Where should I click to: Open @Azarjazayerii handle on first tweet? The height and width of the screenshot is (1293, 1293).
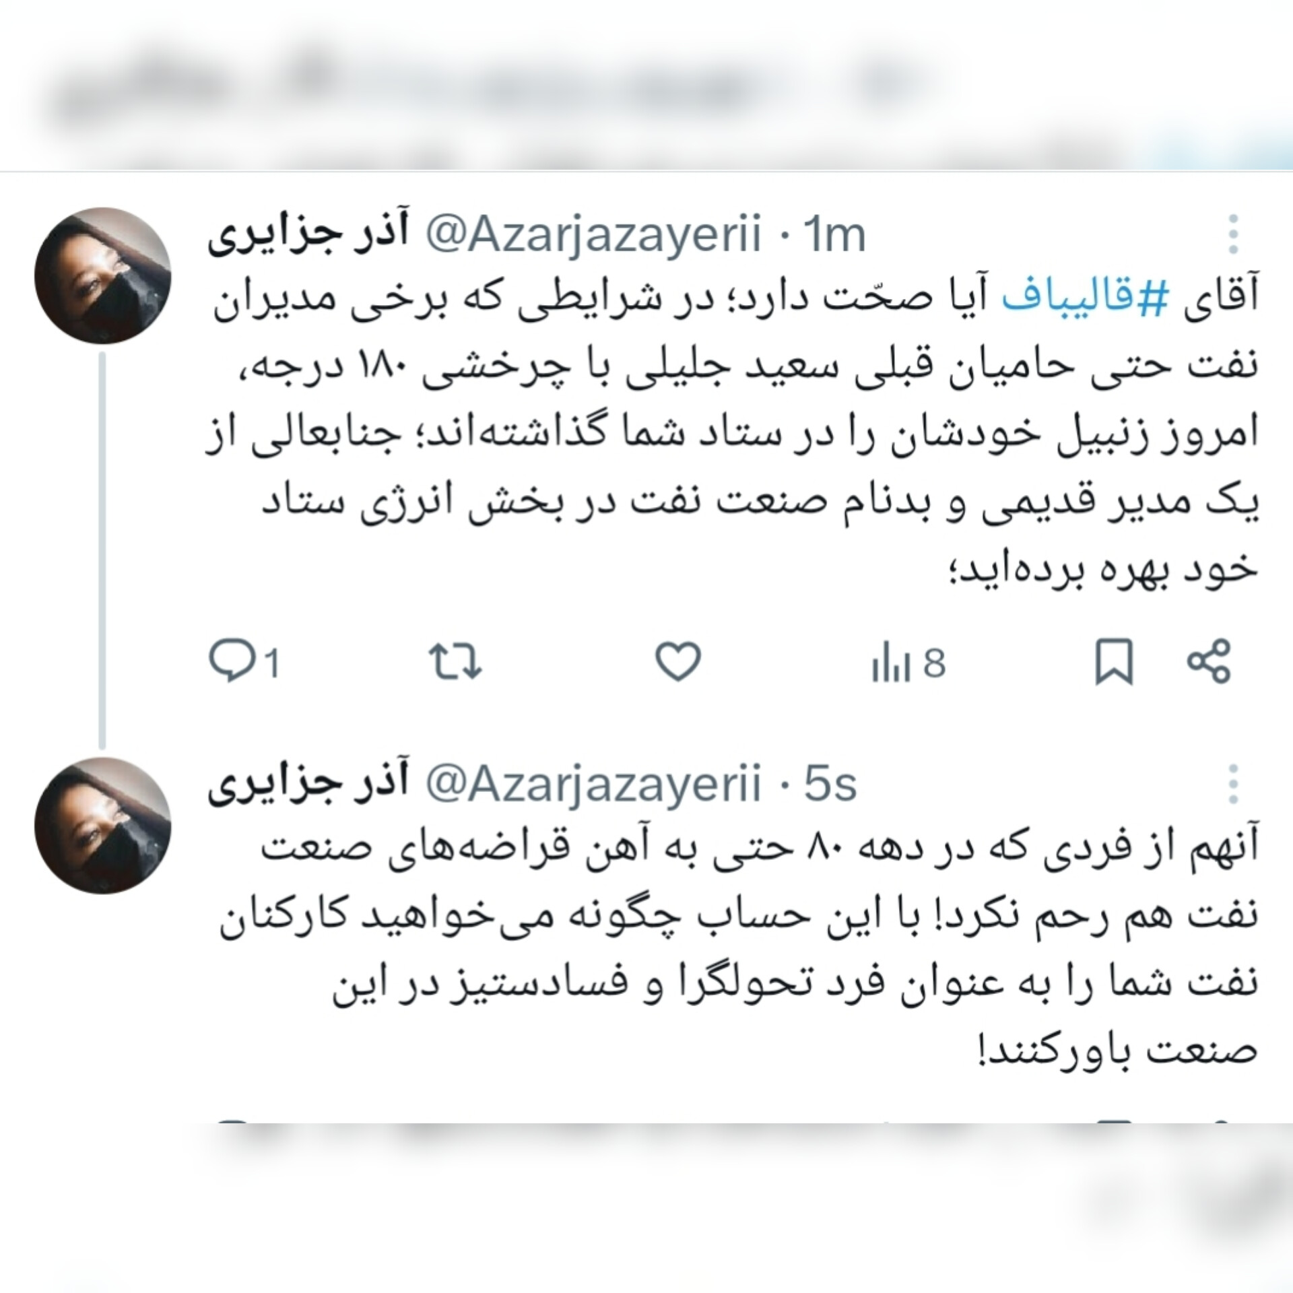(594, 236)
